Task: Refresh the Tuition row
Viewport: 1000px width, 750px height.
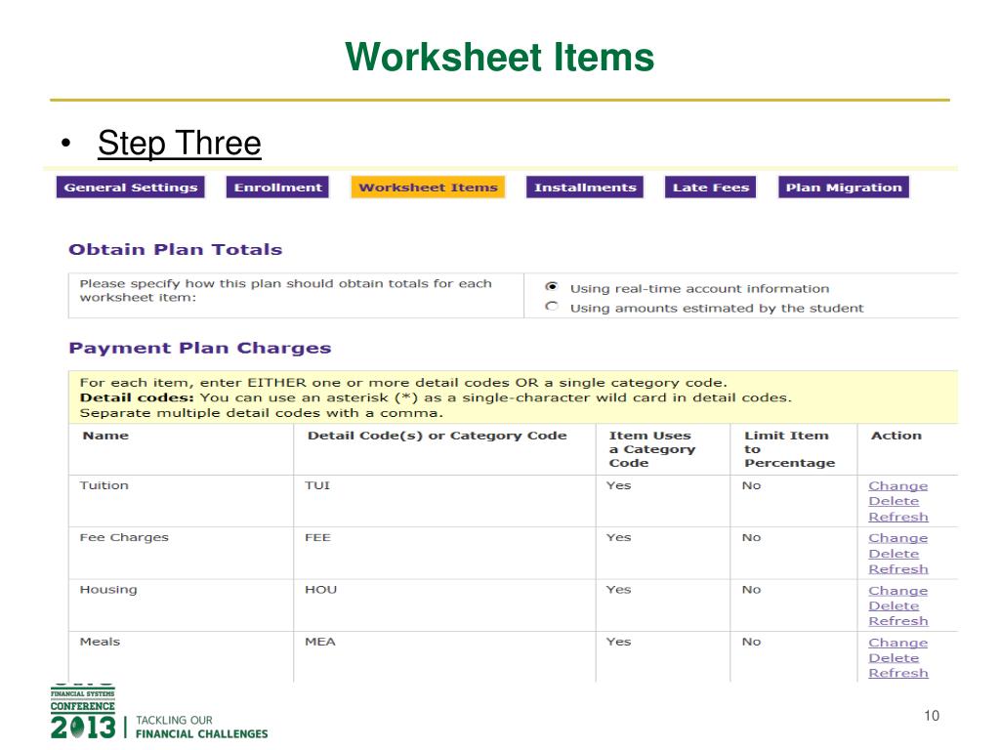Action: [x=898, y=517]
